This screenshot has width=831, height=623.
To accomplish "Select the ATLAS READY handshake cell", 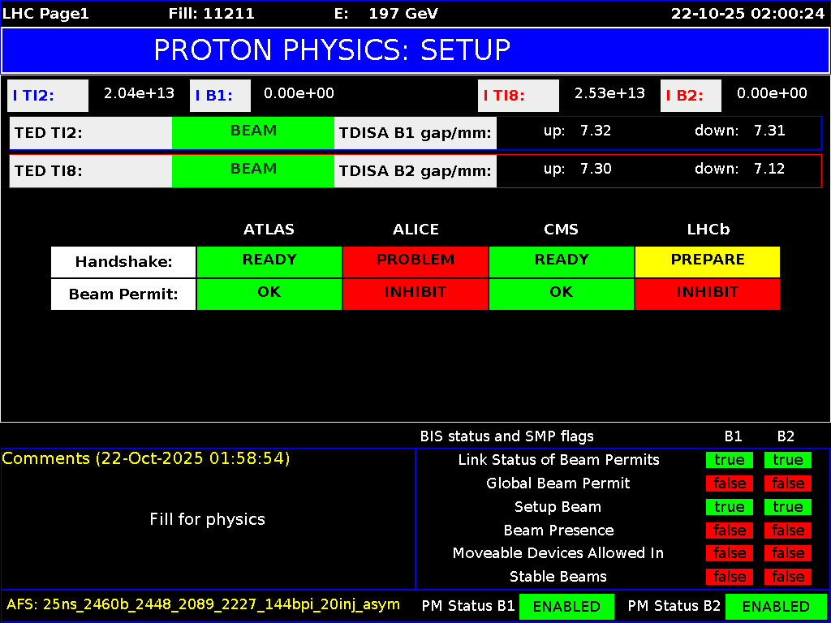I will point(269,260).
